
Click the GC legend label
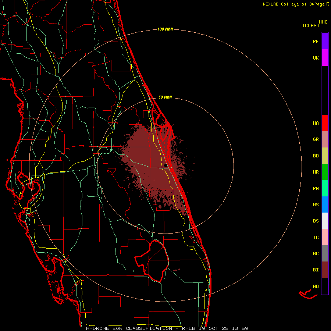click(316, 254)
